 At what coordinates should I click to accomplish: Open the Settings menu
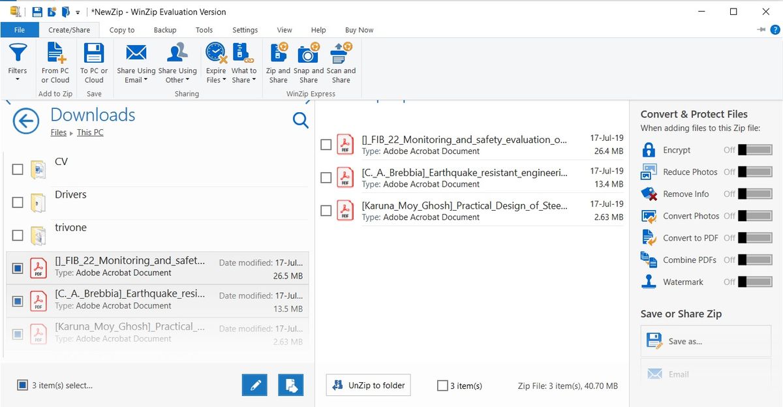click(245, 29)
